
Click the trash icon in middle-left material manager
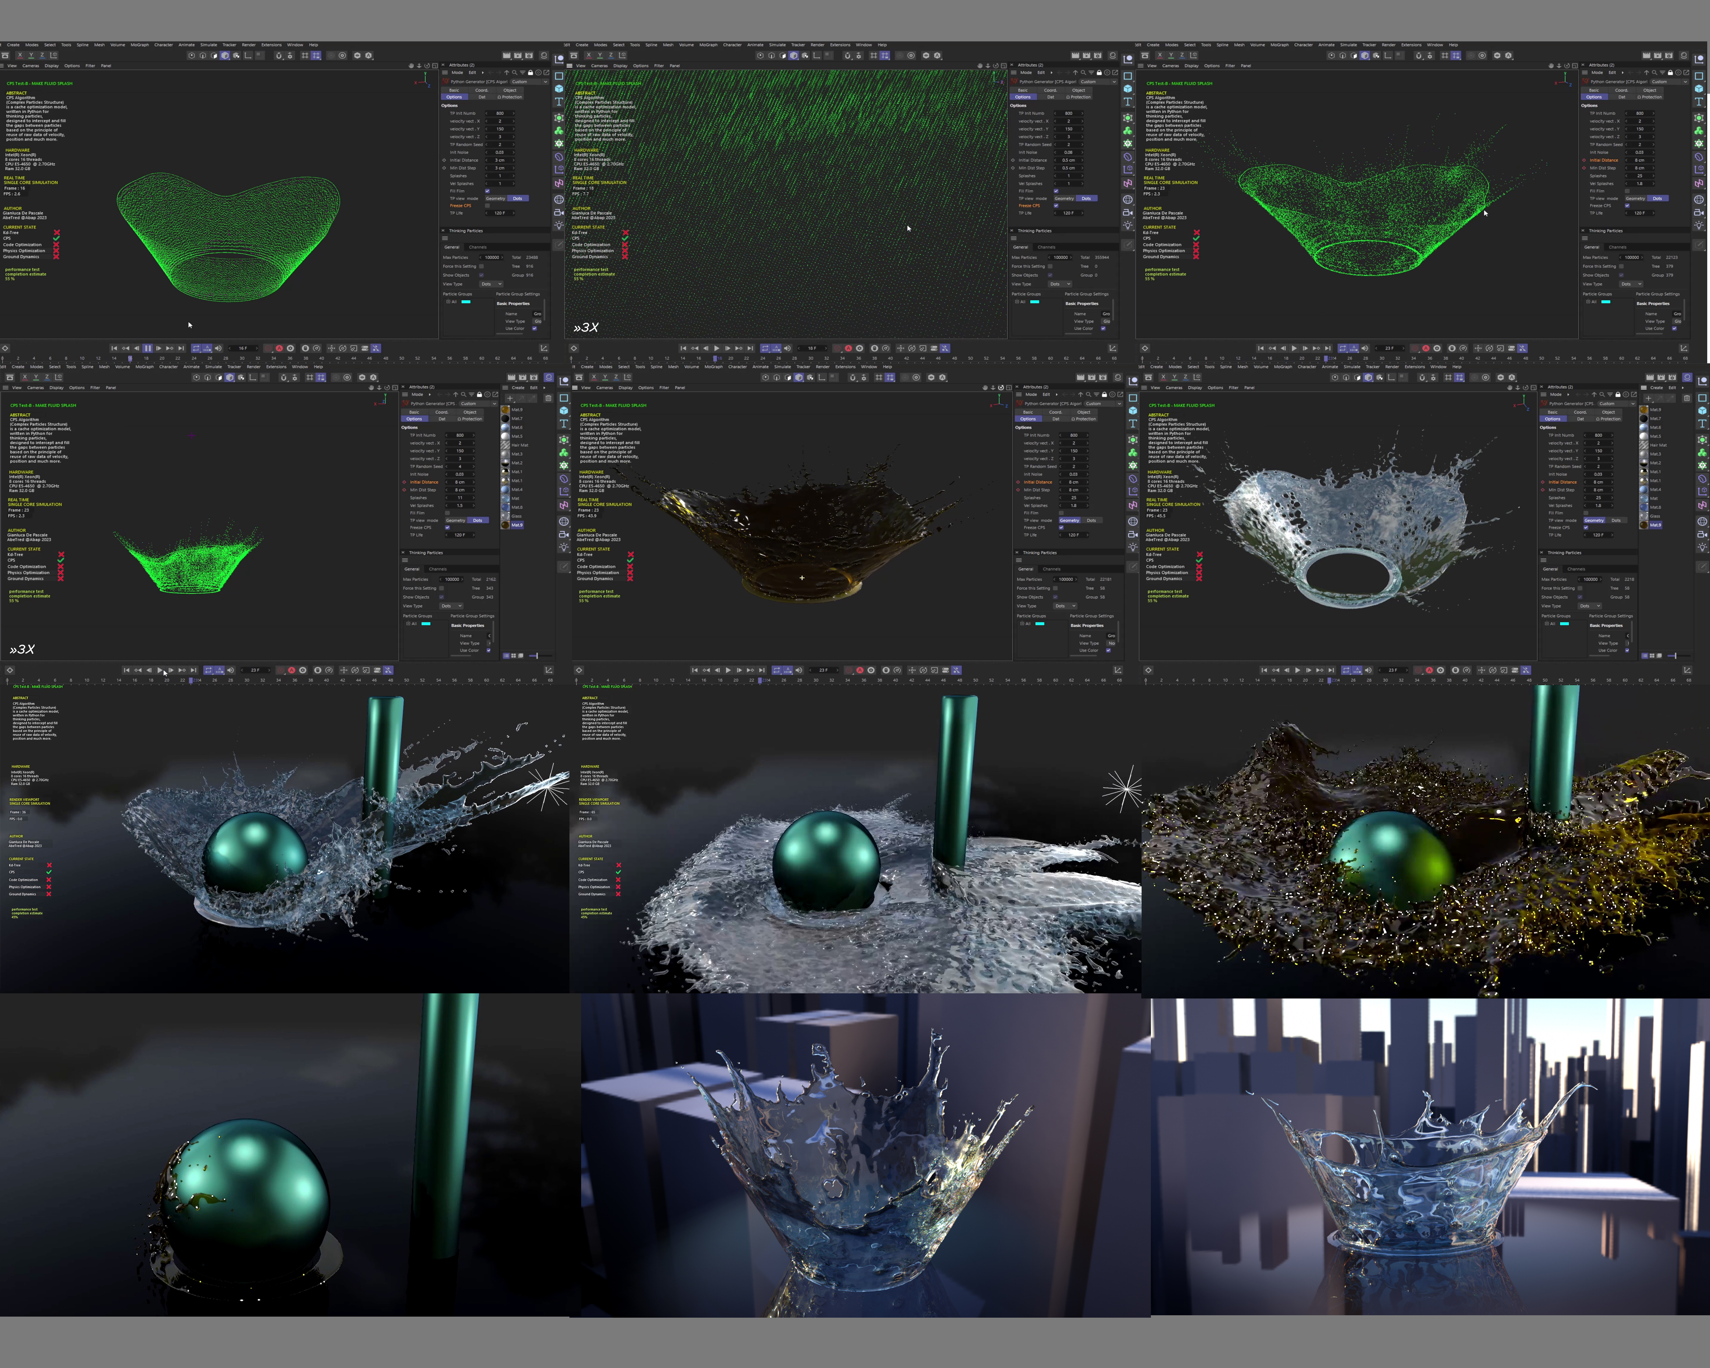tap(548, 398)
